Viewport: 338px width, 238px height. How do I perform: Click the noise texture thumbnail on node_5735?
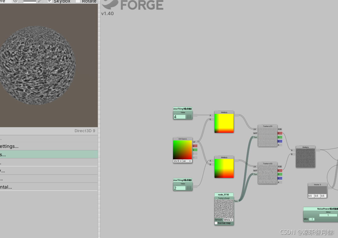224,208
